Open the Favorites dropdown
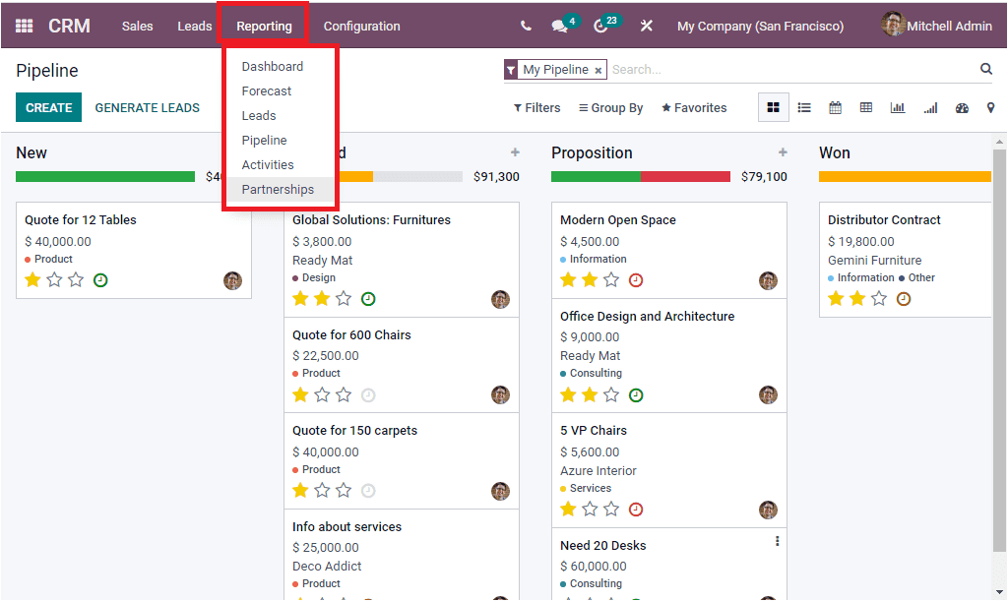This screenshot has height=601, width=1008. 694,107
